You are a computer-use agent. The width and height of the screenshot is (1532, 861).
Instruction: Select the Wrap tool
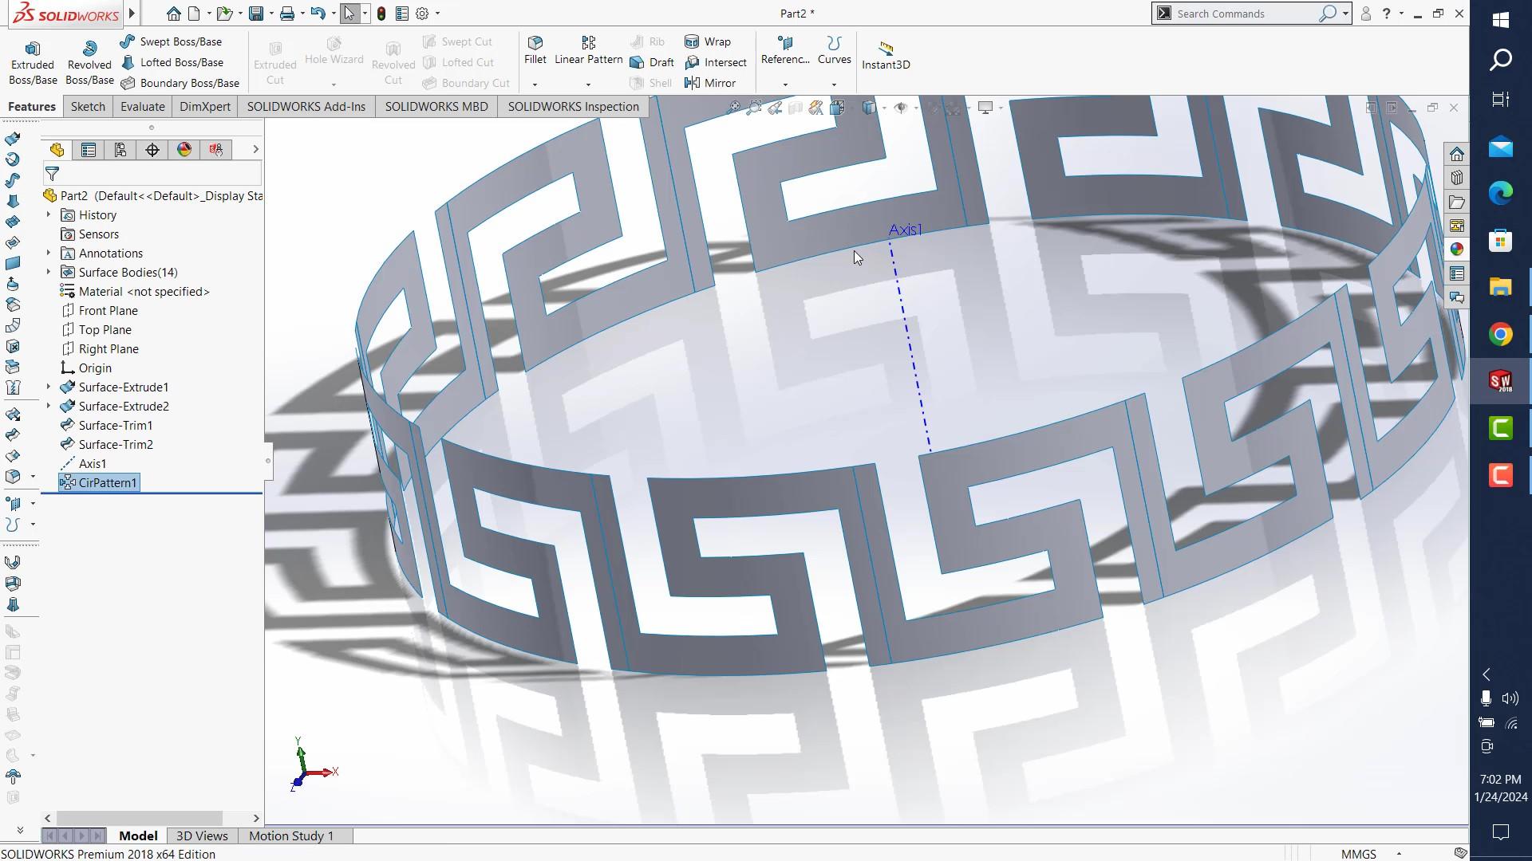coord(708,41)
